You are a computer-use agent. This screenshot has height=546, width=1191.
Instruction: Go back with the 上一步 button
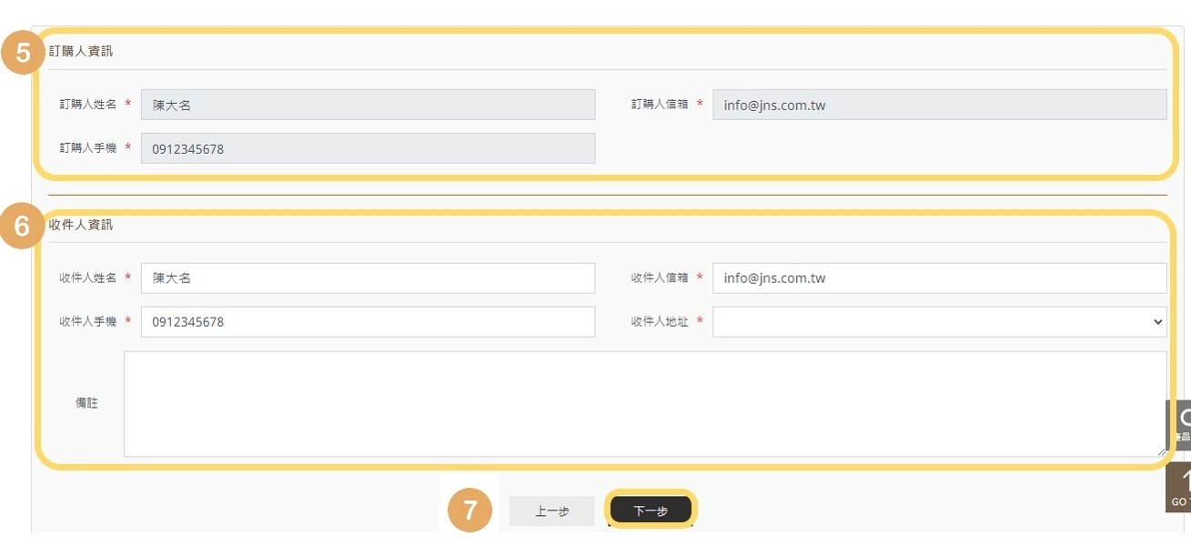click(x=551, y=511)
